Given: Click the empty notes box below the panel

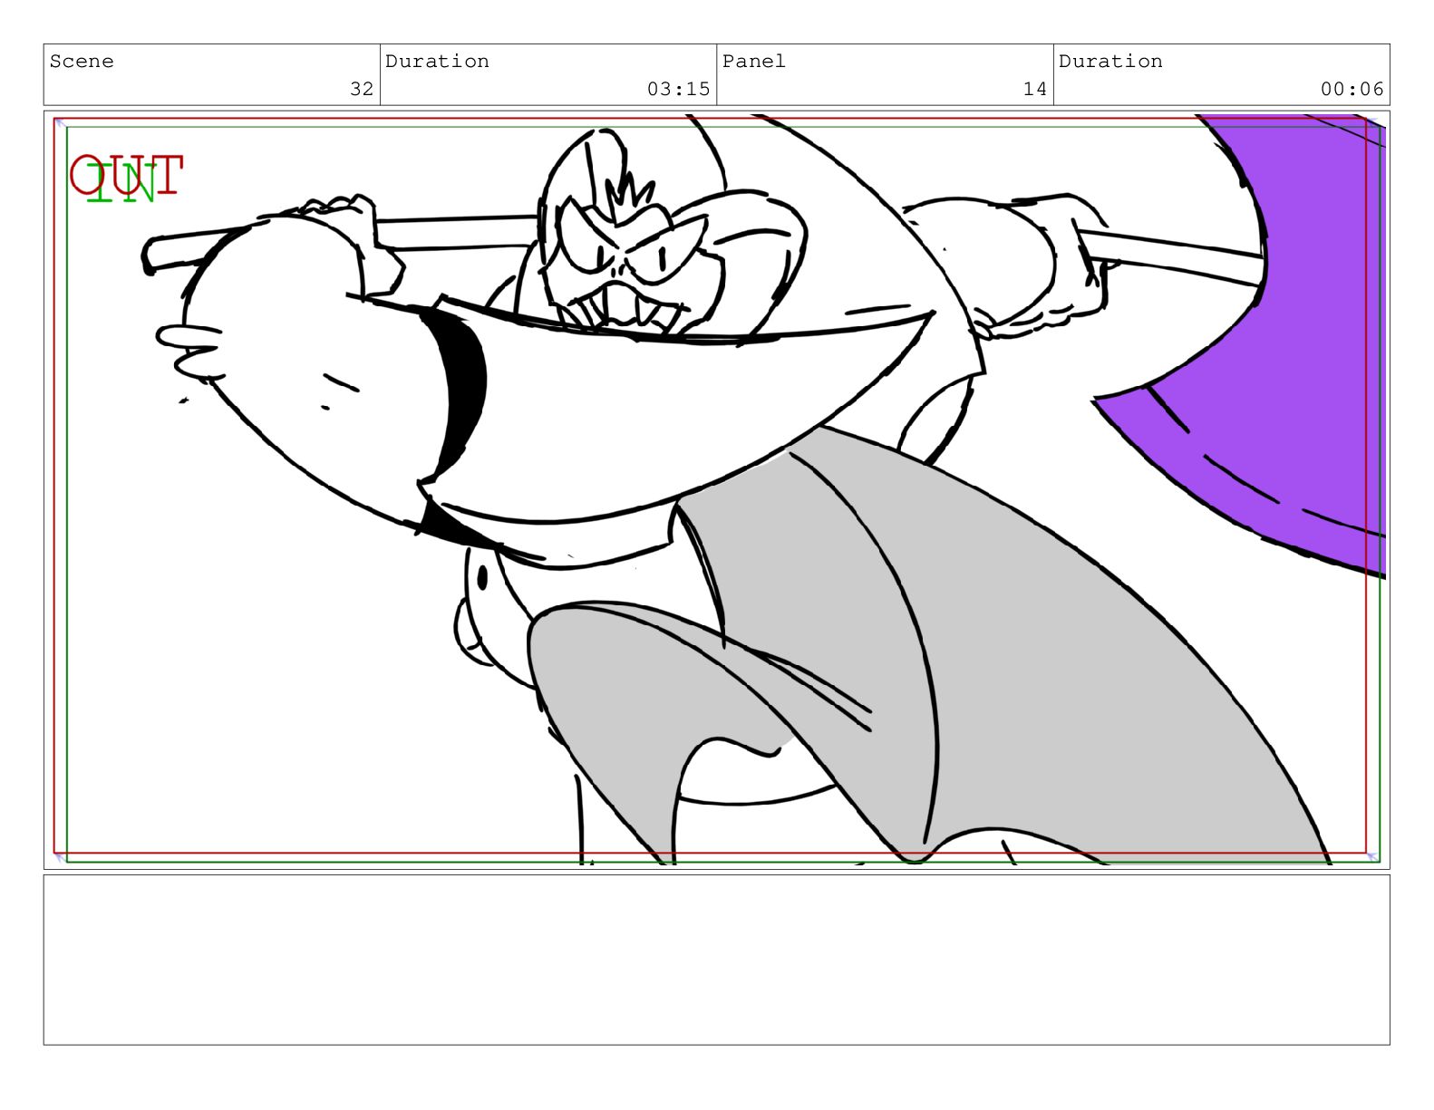Looking at the screenshot, I should pos(716,960).
